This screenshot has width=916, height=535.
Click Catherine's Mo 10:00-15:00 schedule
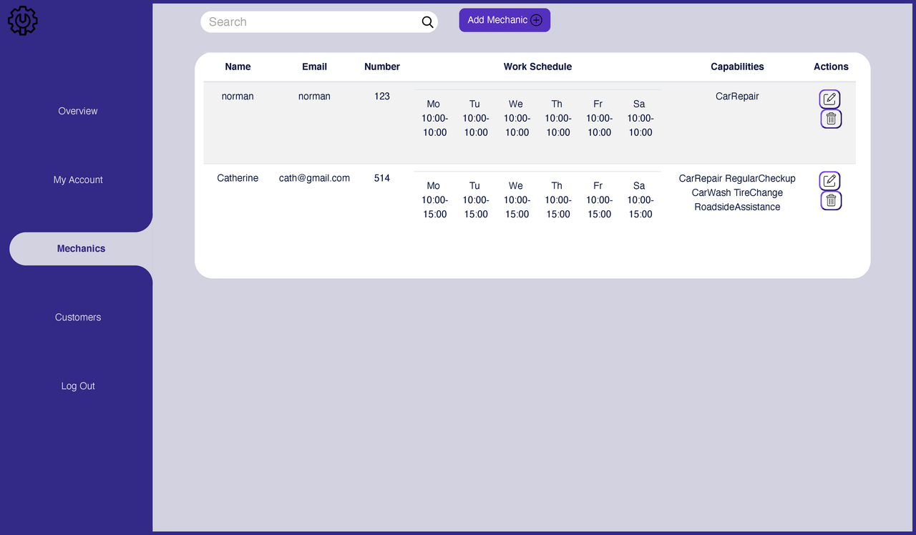coord(434,200)
